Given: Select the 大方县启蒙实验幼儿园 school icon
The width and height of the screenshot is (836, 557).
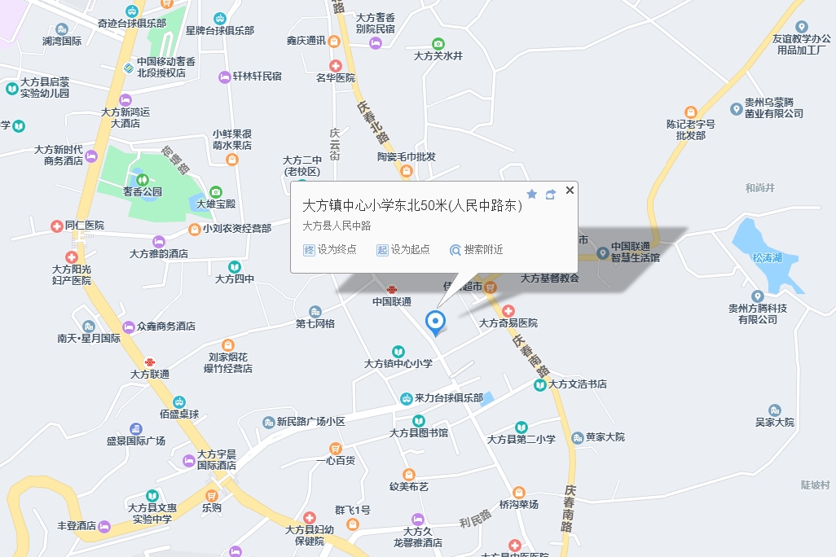Looking at the screenshot, I should click(11, 89).
